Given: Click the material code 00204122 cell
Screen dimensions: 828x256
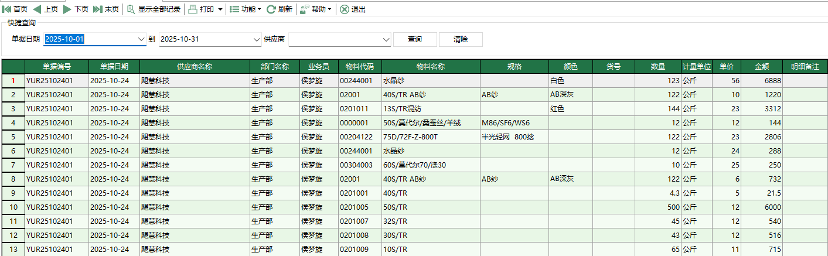Looking at the screenshot, I should click(x=360, y=136).
